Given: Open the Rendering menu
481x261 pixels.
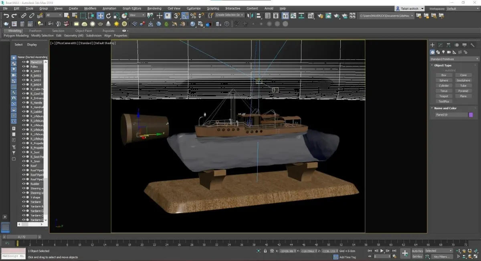Looking at the screenshot, I should point(154,8).
